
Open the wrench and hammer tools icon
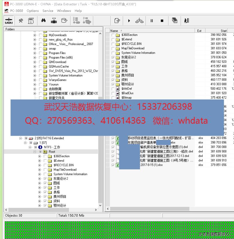click(21, 21)
